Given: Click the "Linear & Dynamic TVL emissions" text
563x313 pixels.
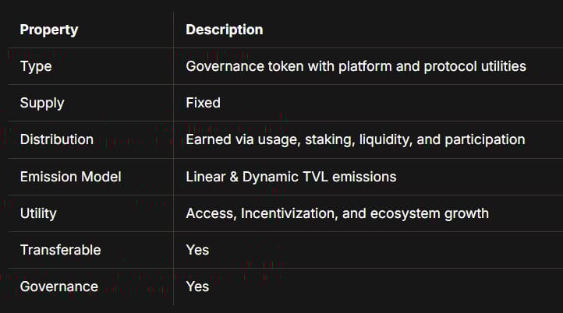Looking at the screenshot, I should coord(291,177).
